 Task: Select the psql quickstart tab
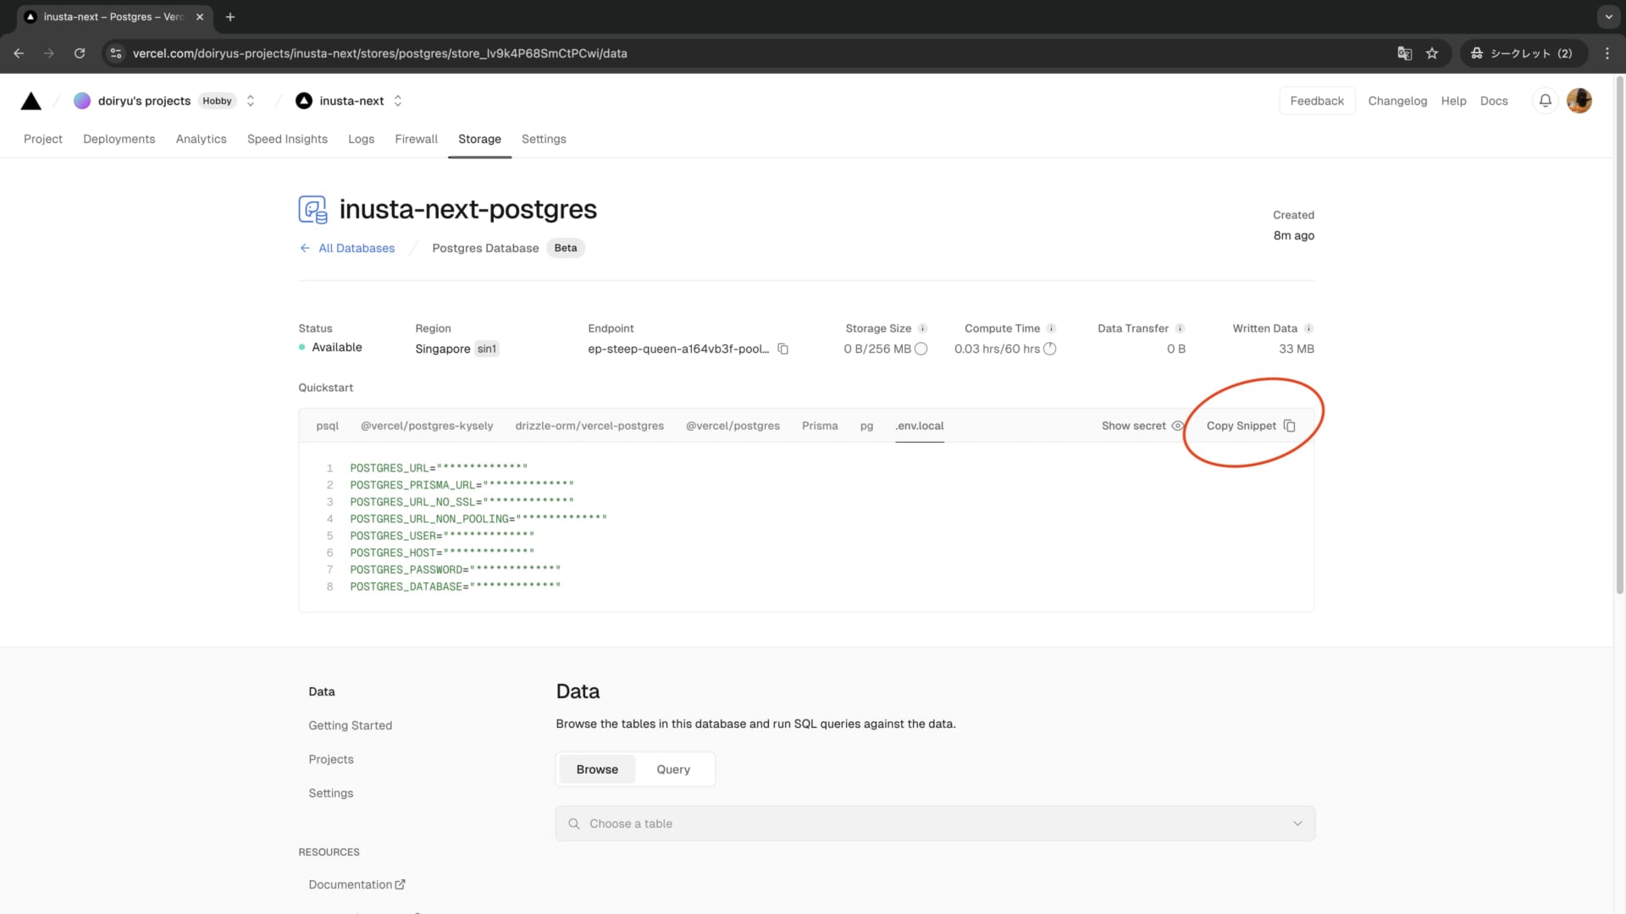pyautogui.click(x=327, y=426)
